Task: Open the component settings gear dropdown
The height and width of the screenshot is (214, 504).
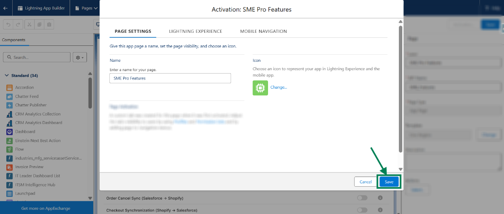Action: click(x=79, y=57)
